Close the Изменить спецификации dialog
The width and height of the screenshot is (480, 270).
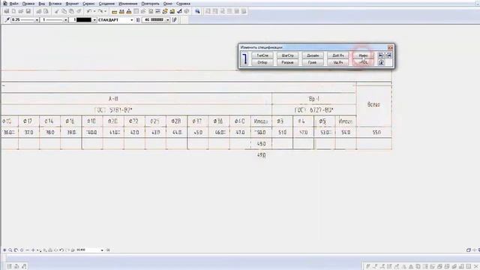pyautogui.click(x=390, y=47)
